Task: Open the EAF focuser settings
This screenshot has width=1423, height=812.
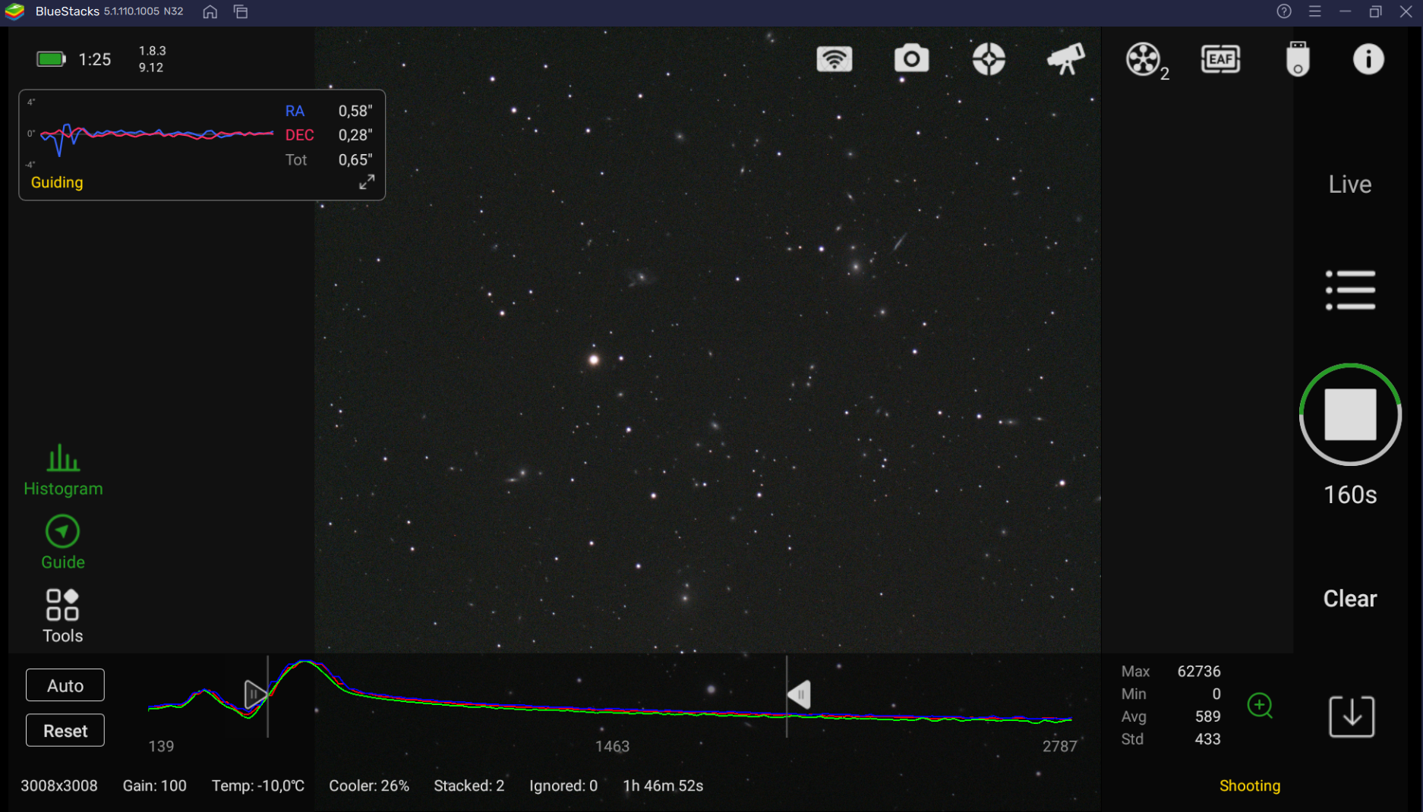Action: 1220,59
